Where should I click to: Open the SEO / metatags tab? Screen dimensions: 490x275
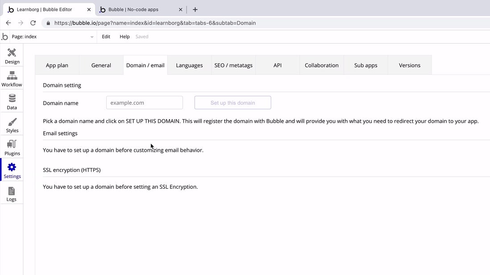[x=233, y=65]
